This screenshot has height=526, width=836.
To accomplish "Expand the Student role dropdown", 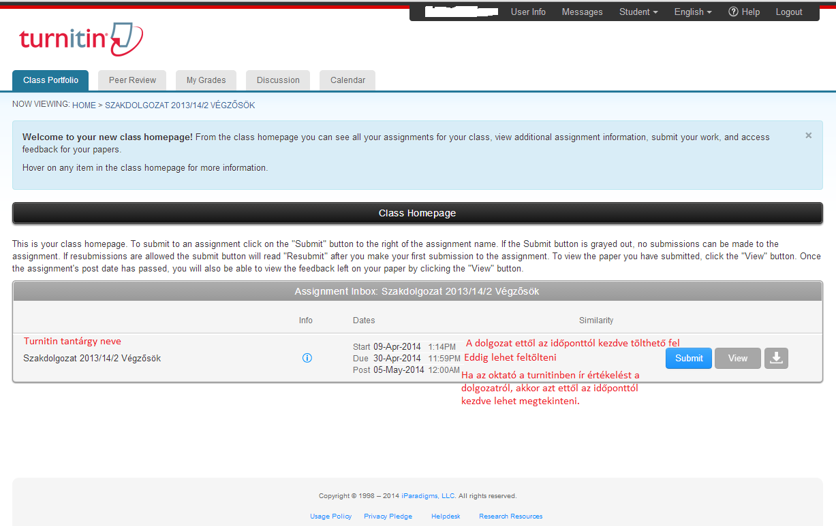I will (x=638, y=12).
